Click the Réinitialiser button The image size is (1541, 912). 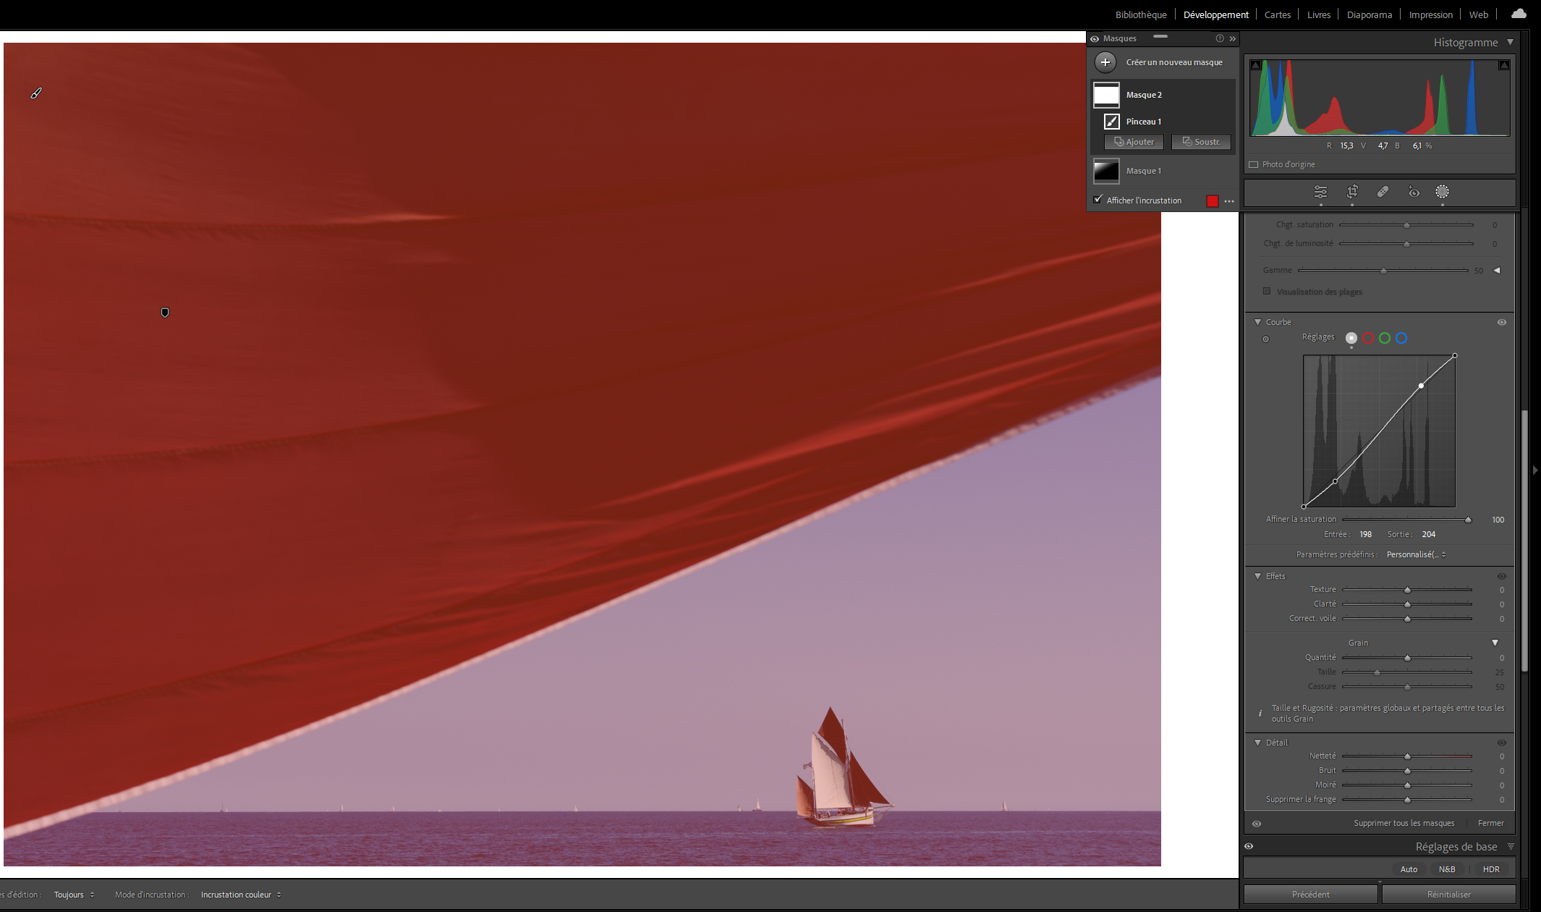click(1448, 895)
